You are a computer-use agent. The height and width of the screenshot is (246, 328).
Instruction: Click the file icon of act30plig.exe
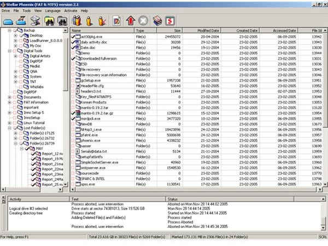click(78, 37)
